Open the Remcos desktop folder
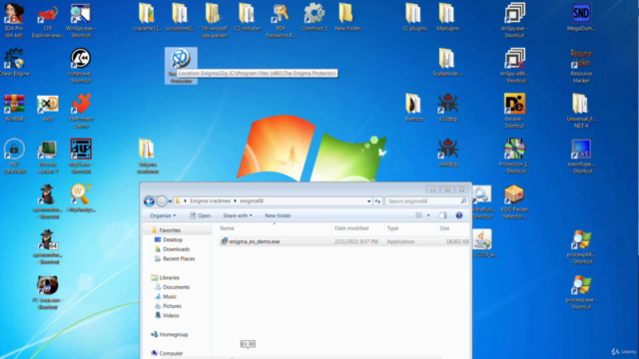The image size is (639, 359). click(414, 108)
